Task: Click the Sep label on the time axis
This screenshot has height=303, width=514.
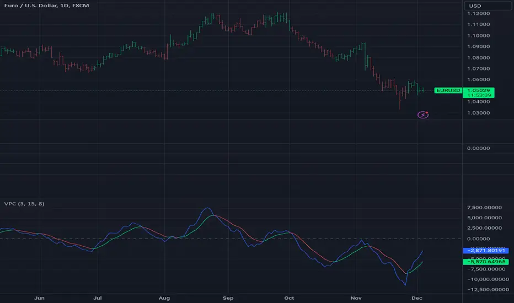Action: click(x=228, y=297)
